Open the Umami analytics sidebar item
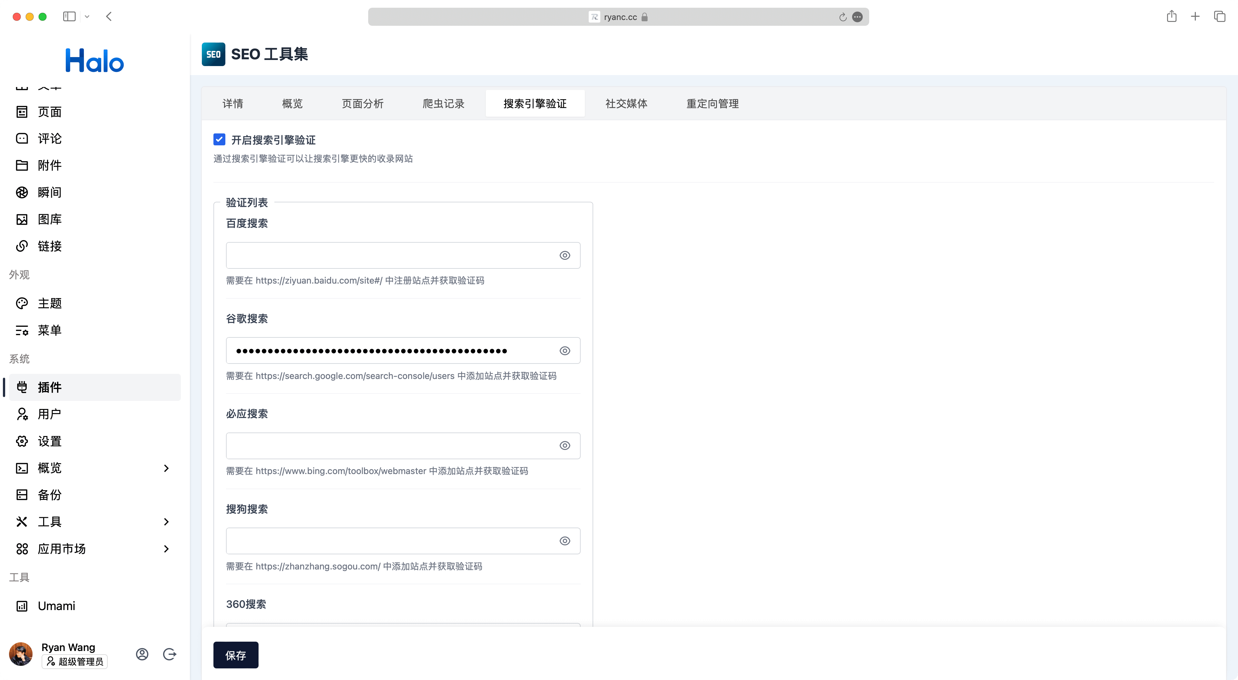The height and width of the screenshot is (680, 1238). tap(56, 606)
